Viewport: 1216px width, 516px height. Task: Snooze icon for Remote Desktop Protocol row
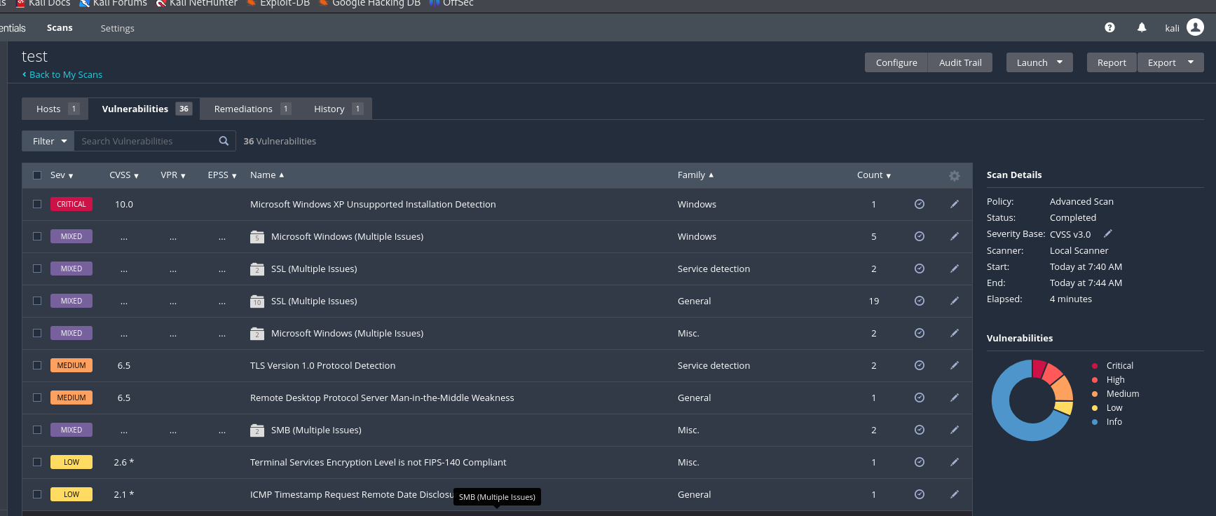click(920, 398)
